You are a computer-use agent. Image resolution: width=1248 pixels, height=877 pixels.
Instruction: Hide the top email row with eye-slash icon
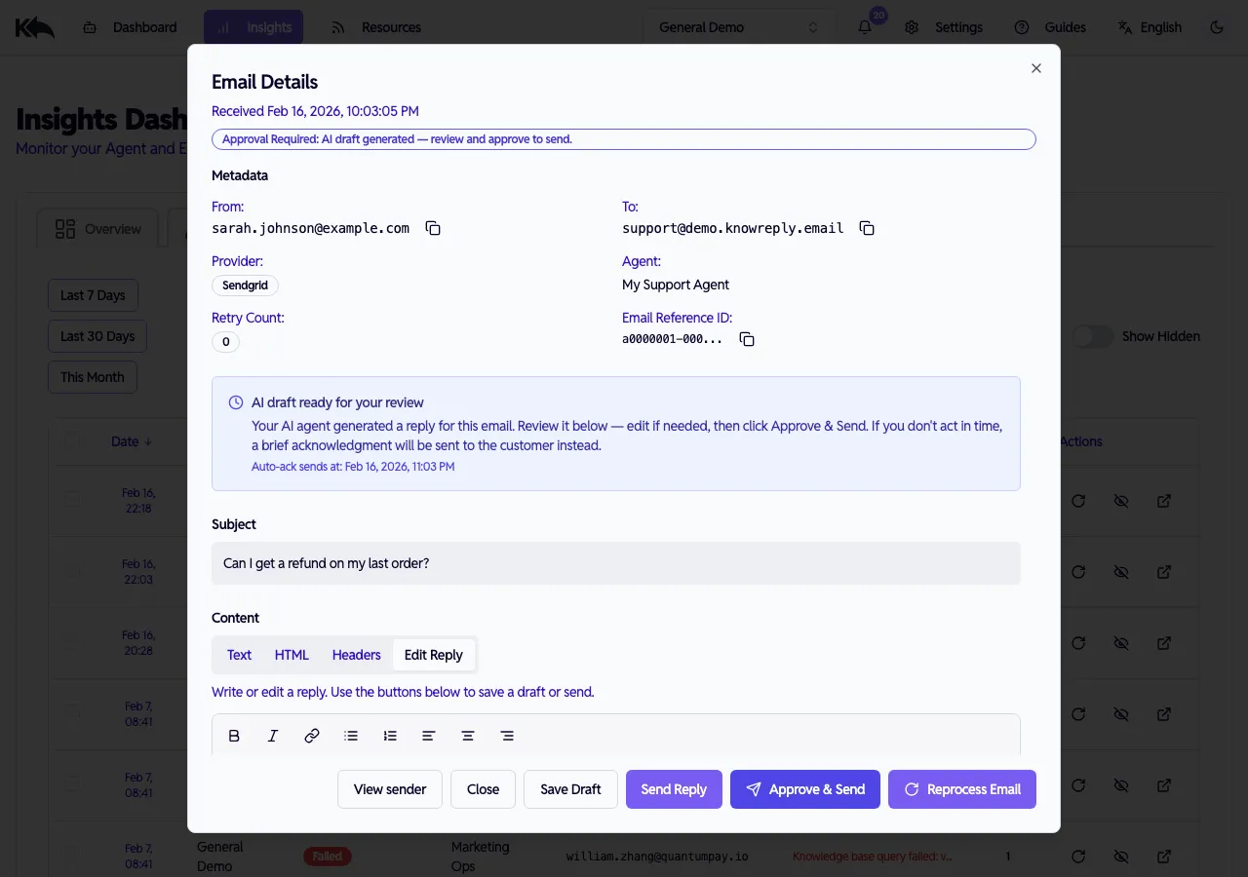point(1121,500)
